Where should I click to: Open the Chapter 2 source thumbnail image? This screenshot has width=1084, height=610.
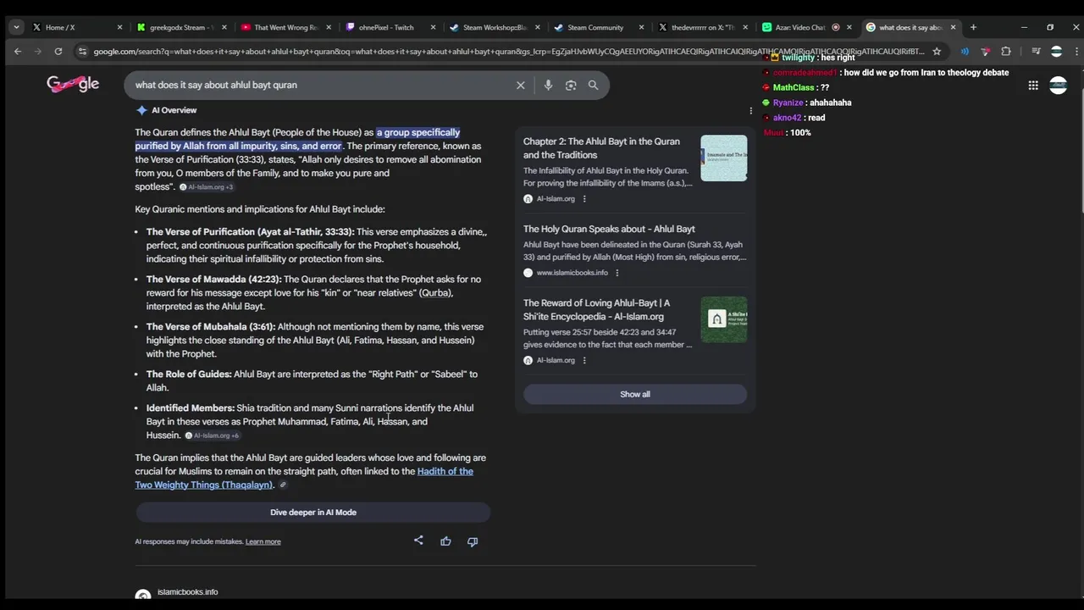pos(724,158)
